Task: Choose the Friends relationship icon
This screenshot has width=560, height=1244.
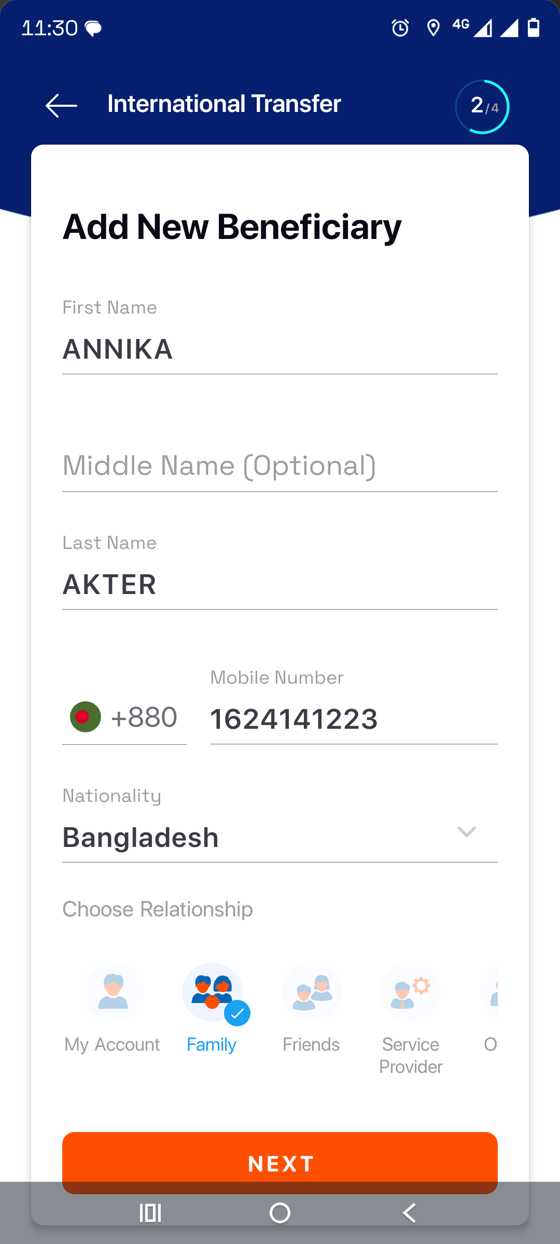Action: [x=311, y=992]
